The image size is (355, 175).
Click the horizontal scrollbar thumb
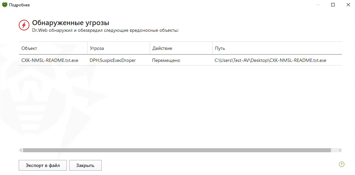[x=177, y=150]
